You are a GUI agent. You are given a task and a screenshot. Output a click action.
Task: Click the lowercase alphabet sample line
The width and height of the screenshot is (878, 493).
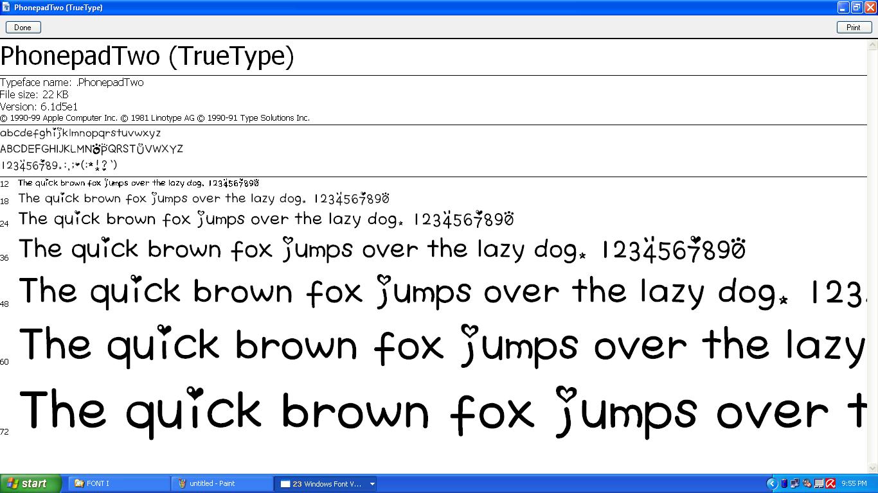[x=80, y=133]
